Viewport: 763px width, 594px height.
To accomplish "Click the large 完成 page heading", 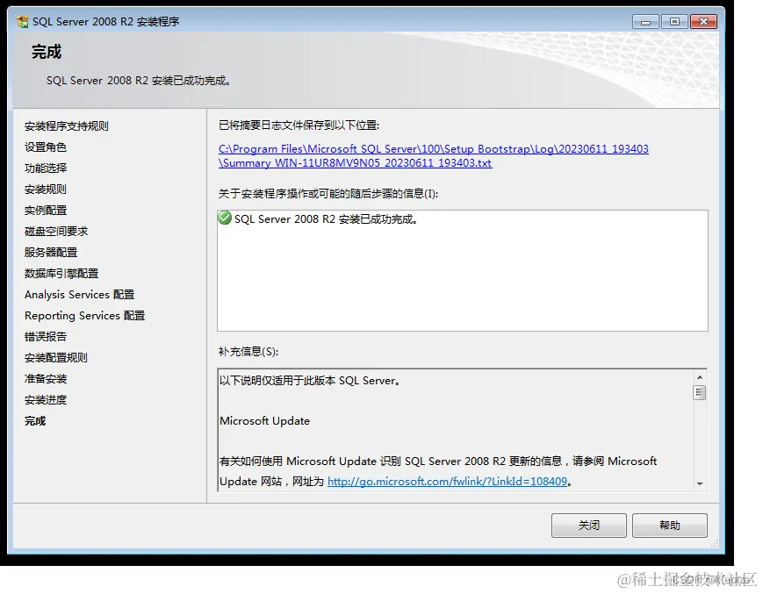I will pos(47,52).
